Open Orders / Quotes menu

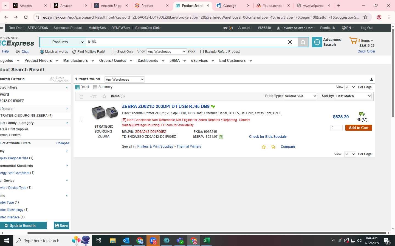pyautogui.click(x=116, y=61)
